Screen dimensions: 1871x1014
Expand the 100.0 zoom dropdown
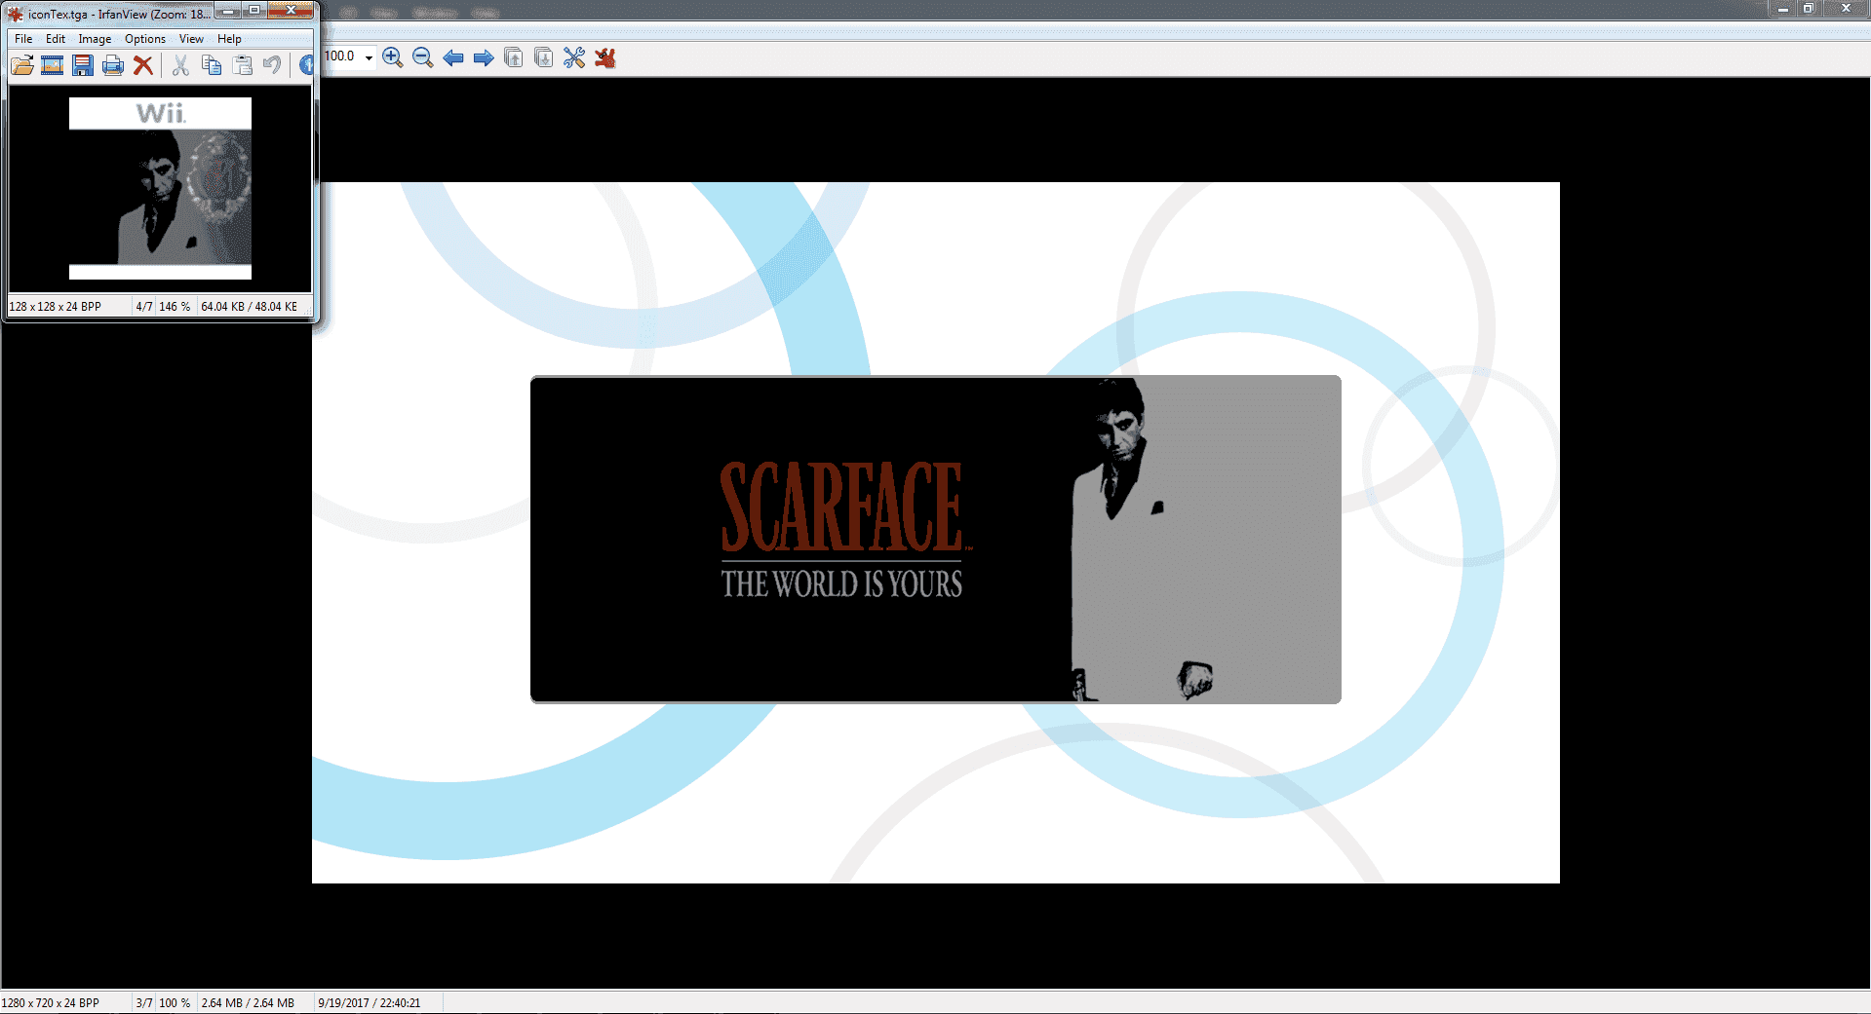coord(369,57)
